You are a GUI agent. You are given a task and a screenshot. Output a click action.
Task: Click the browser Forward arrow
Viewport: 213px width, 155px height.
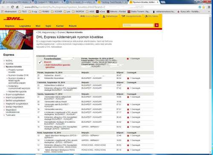8,7
